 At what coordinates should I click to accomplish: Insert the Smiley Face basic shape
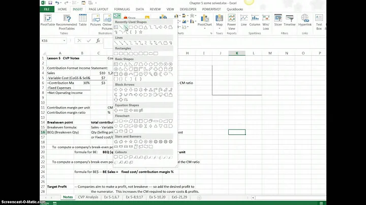pyautogui.click(x=141, y=74)
